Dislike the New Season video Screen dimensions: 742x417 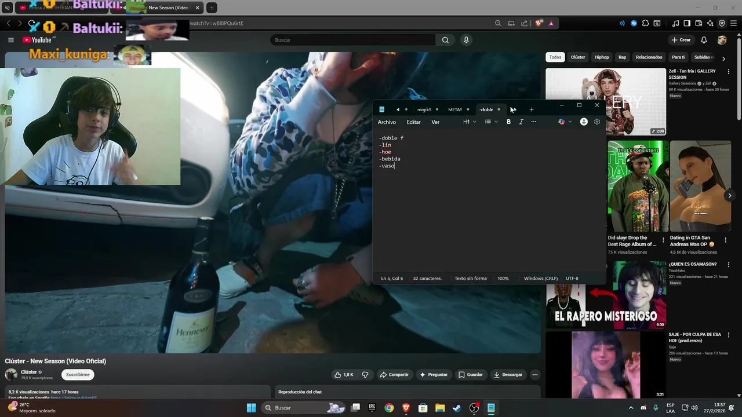coord(365,375)
